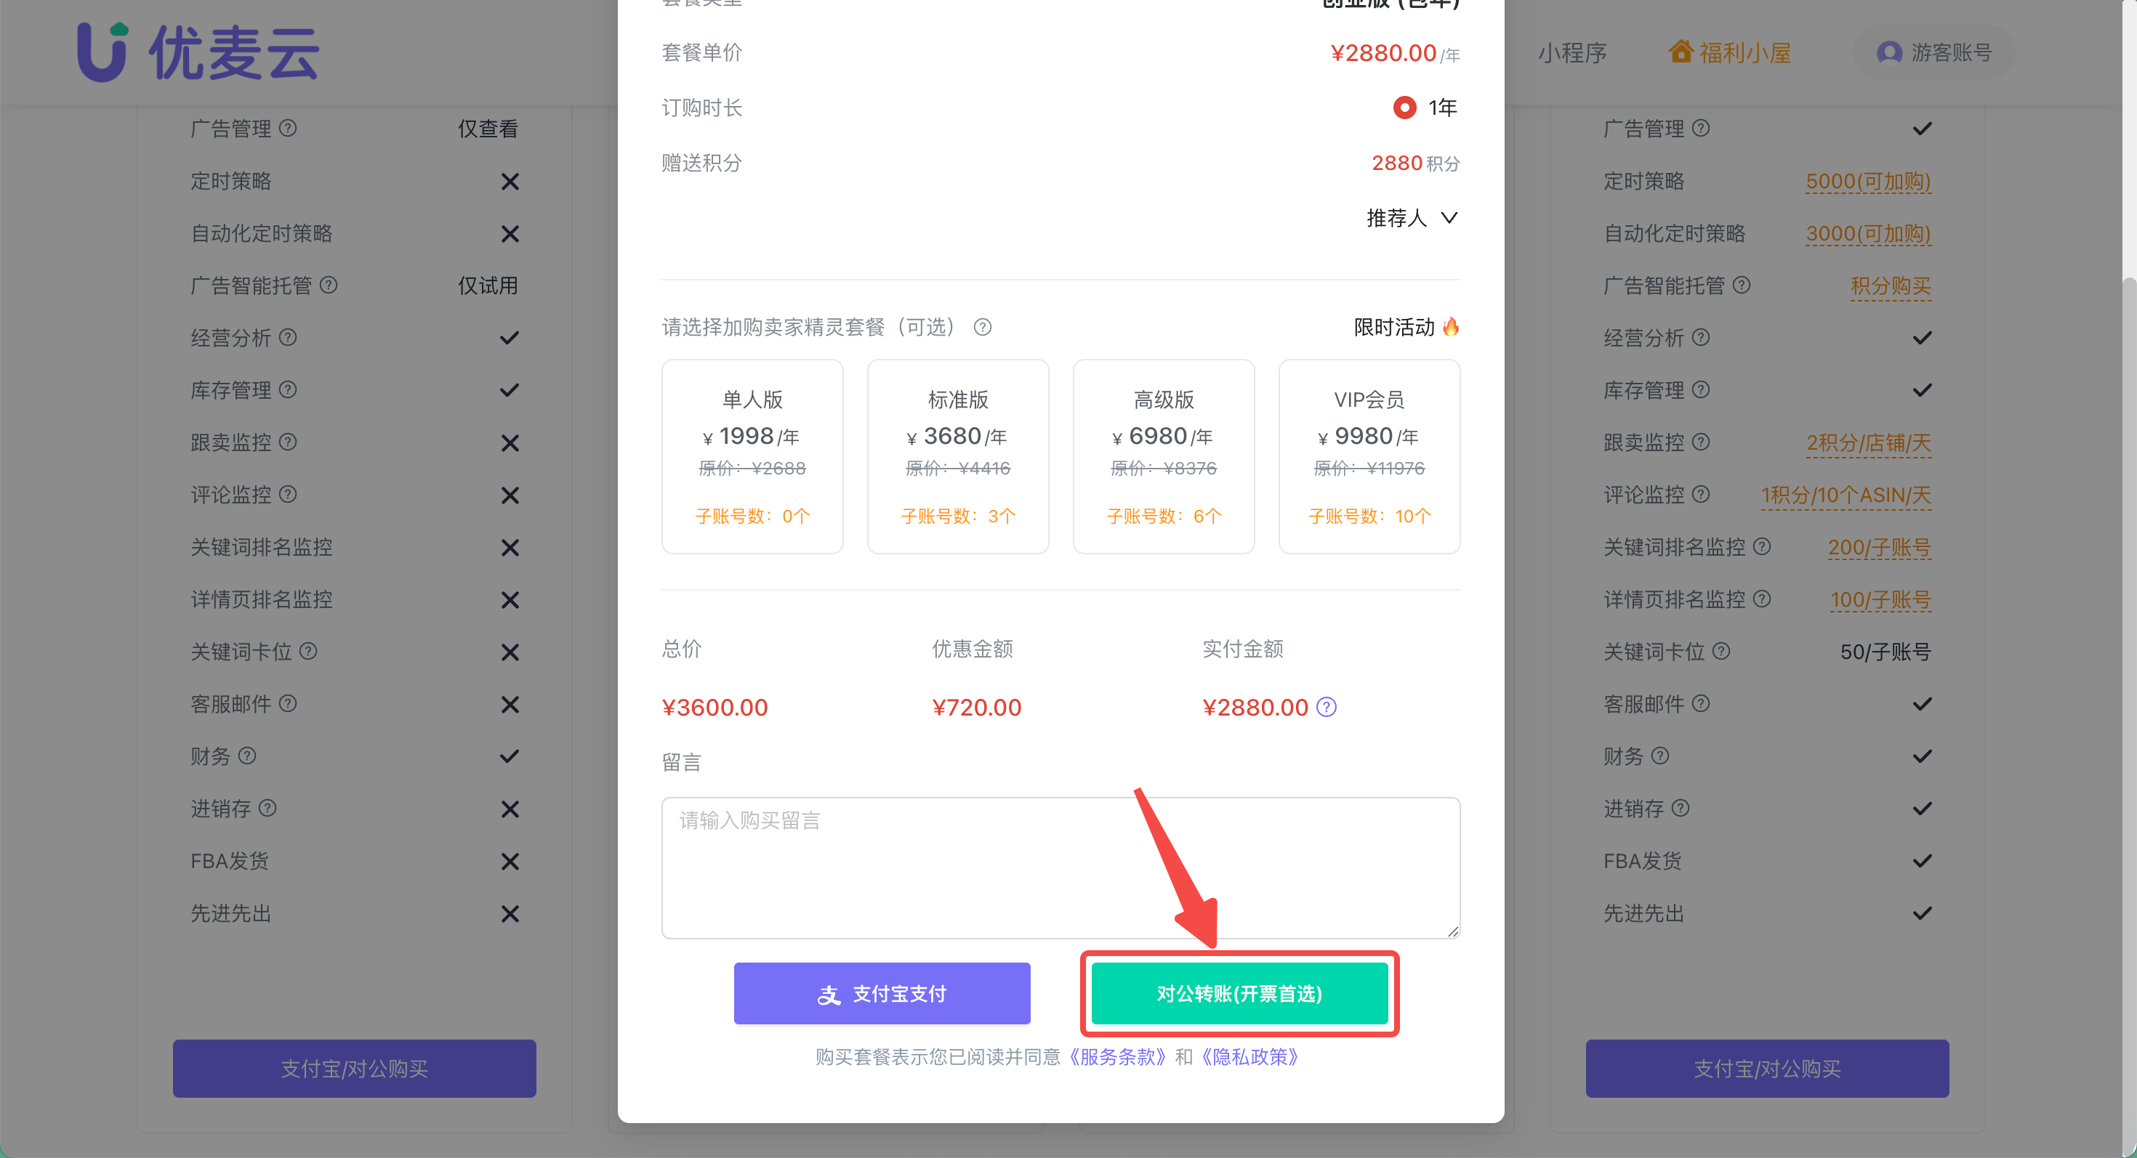Open the 小程序 menu item
Image resolution: width=2137 pixels, height=1158 pixels.
1572,53
